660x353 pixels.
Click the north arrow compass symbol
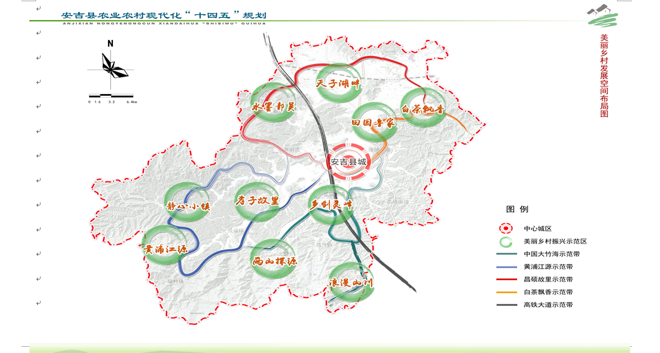point(112,65)
